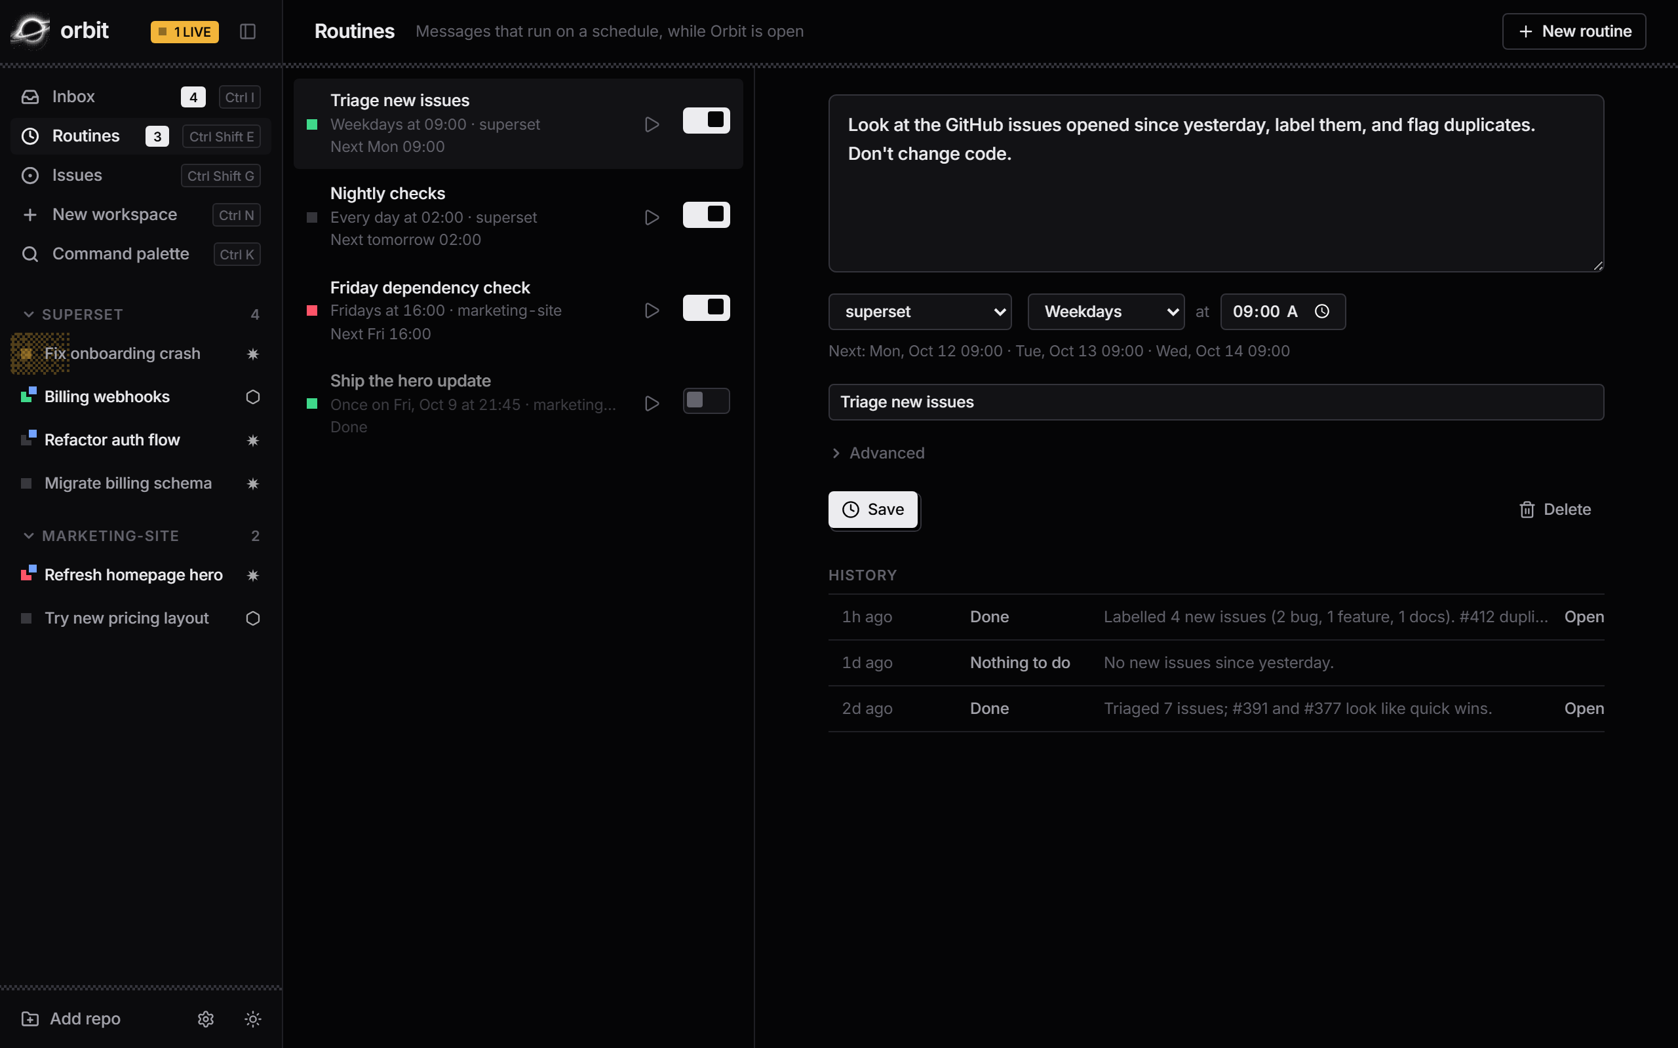Viewport: 1678px width, 1048px height.
Task: Open Billing webhooks workspace
Action: click(141, 396)
